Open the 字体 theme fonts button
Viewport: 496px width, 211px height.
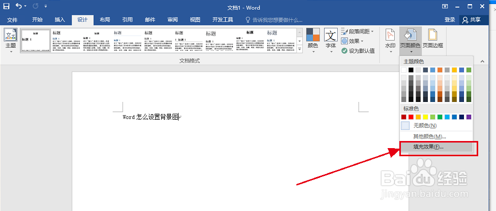coord(331,41)
